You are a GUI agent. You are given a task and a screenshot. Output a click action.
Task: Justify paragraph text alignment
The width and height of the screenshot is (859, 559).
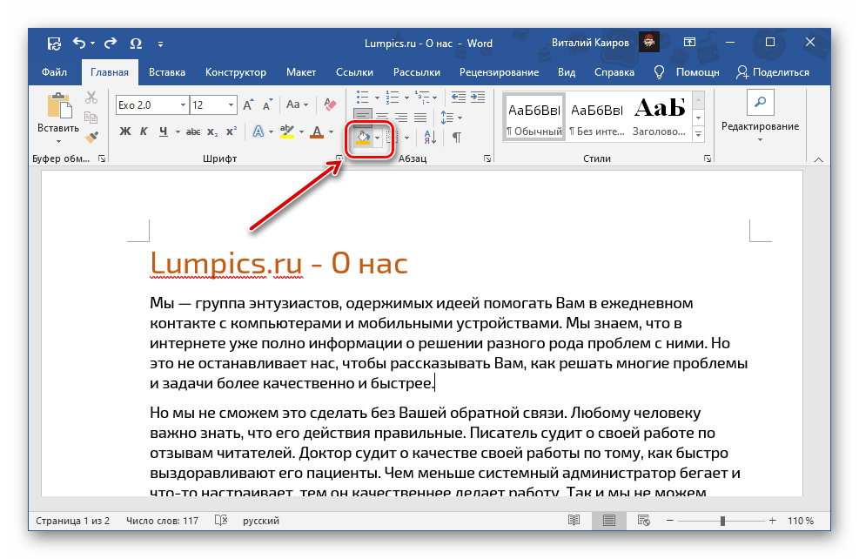pyautogui.click(x=420, y=118)
